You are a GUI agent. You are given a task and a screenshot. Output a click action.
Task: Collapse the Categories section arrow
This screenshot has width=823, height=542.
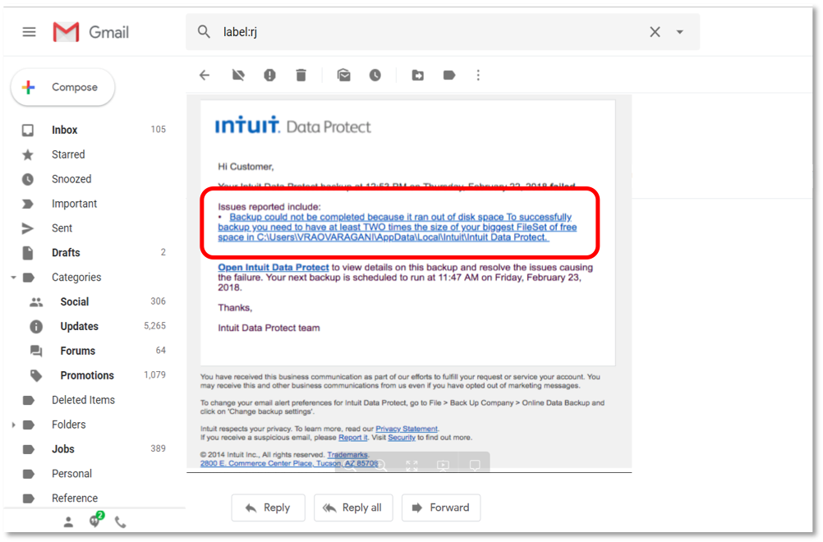pos(14,277)
